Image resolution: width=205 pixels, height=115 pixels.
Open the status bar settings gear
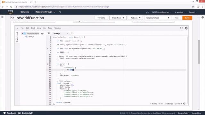click(x=184, y=103)
